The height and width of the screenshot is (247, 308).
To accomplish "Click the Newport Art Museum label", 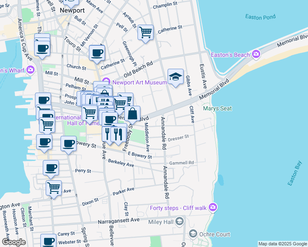I will point(140,82).
